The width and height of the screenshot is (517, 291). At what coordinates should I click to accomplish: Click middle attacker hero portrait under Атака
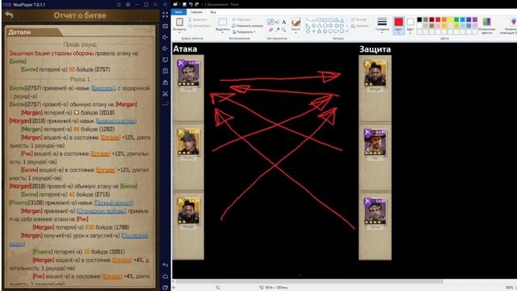click(188, 142)
